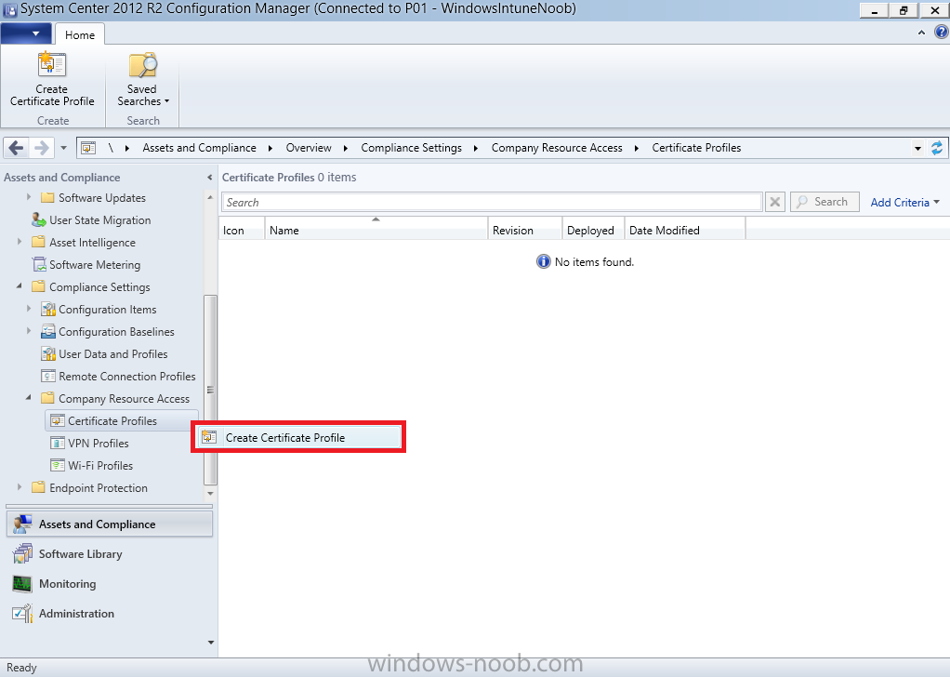Viewport: 950px width, 677px height.
Task: Switch to Monitoring workspace
Action: [x=110, y=584]
